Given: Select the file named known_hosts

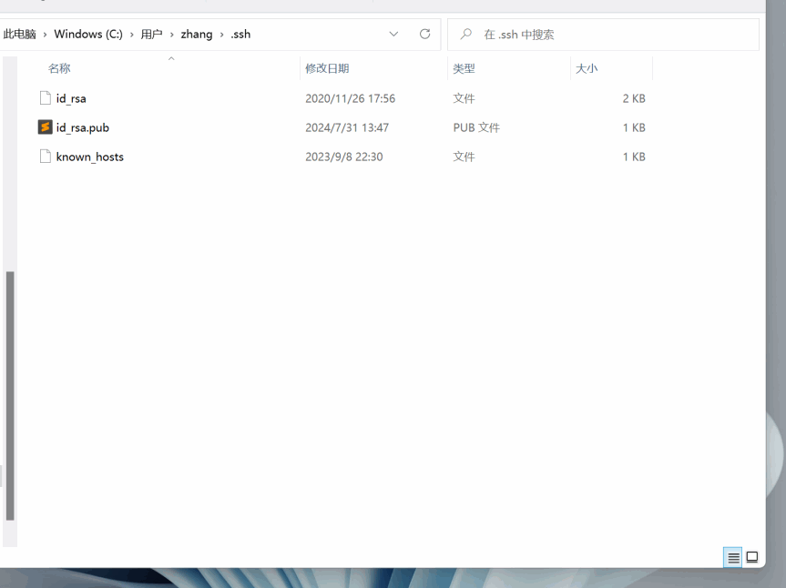Looking at the screenshot, I should pyautogui.click(x=90, y=157).
